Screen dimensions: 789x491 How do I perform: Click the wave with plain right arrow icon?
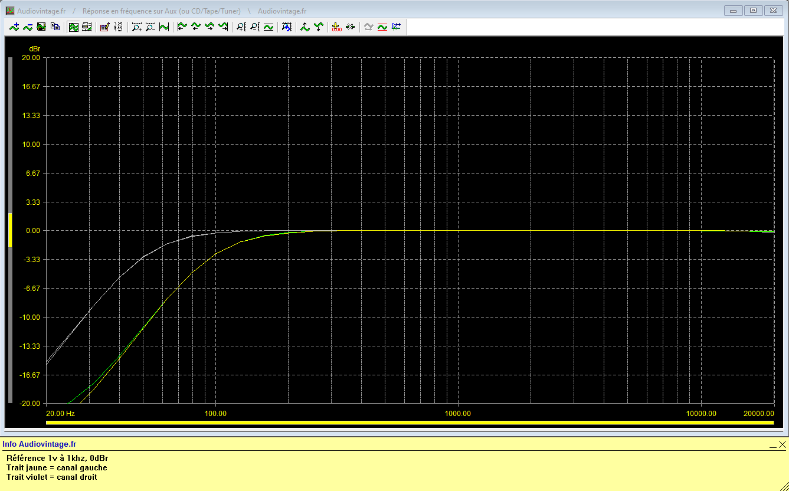[209, 27]
